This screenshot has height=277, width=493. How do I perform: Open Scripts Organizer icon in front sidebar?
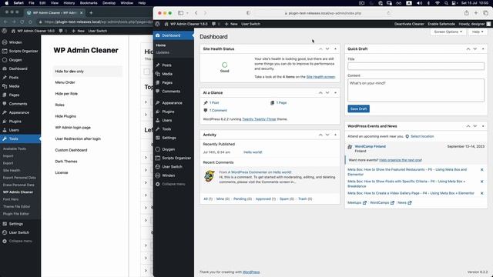(x=158, y=158)
